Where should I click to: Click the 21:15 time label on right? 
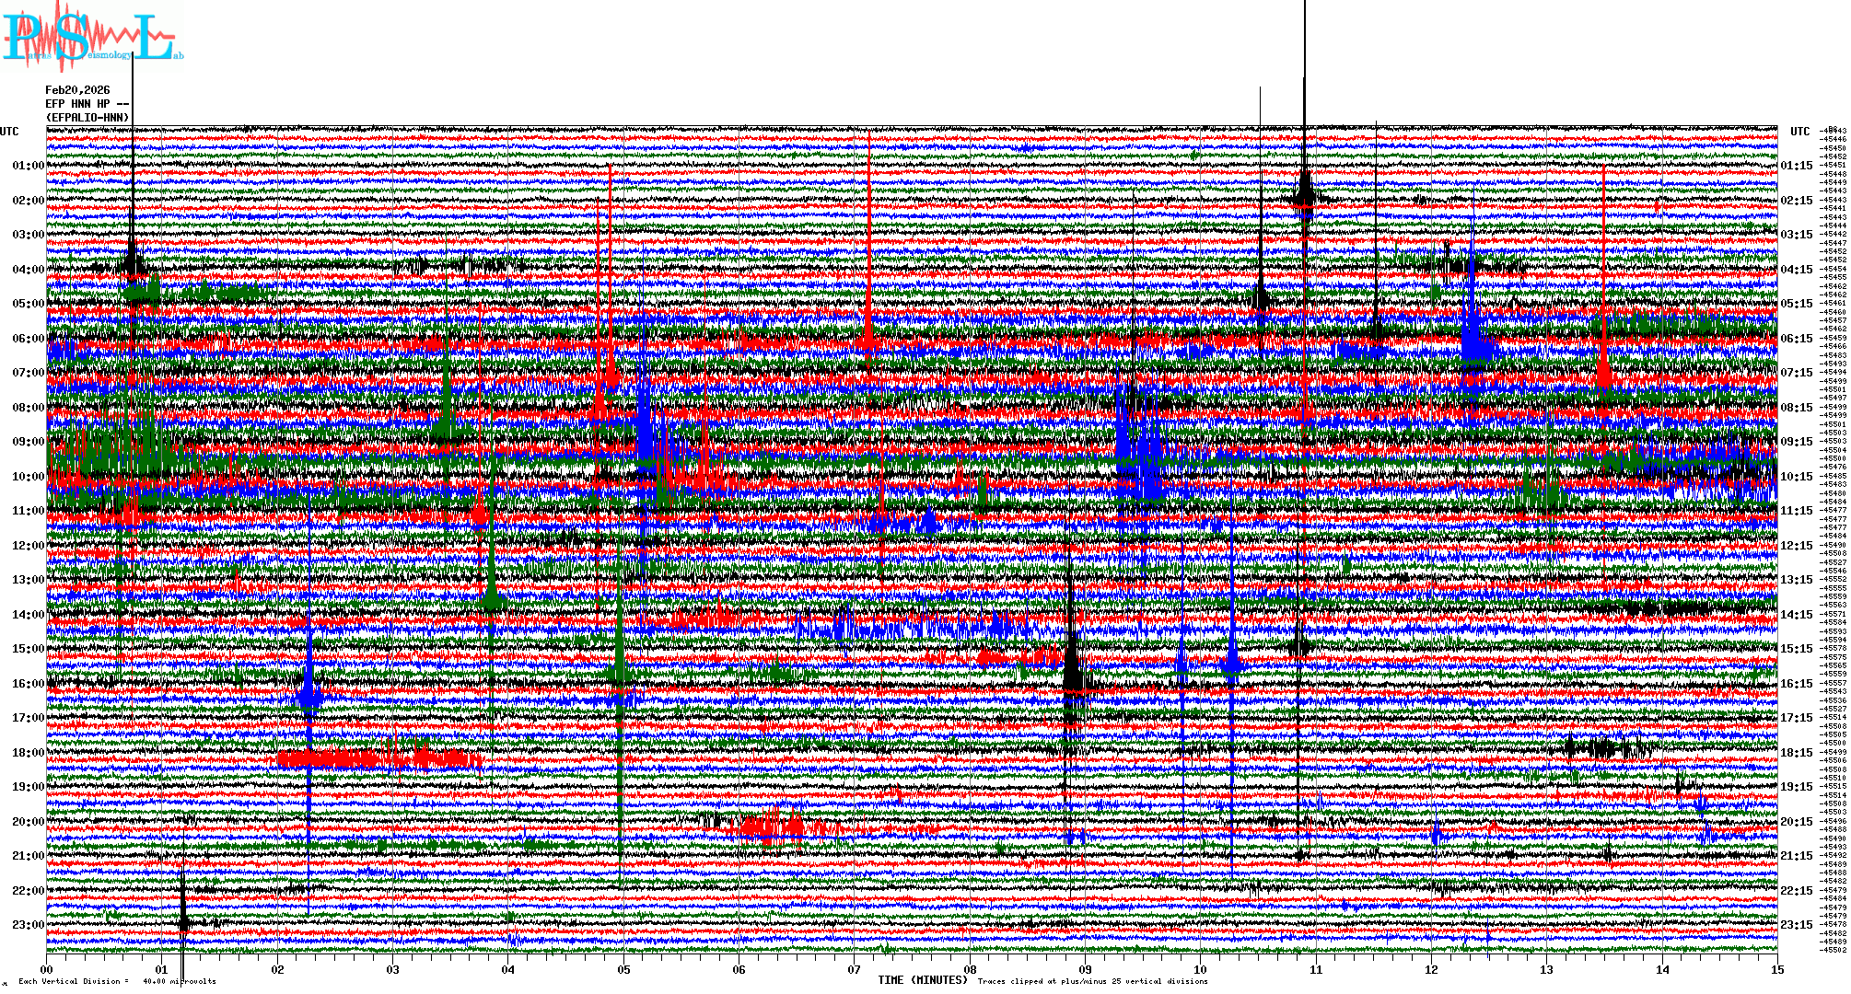tap(1796, 856)
